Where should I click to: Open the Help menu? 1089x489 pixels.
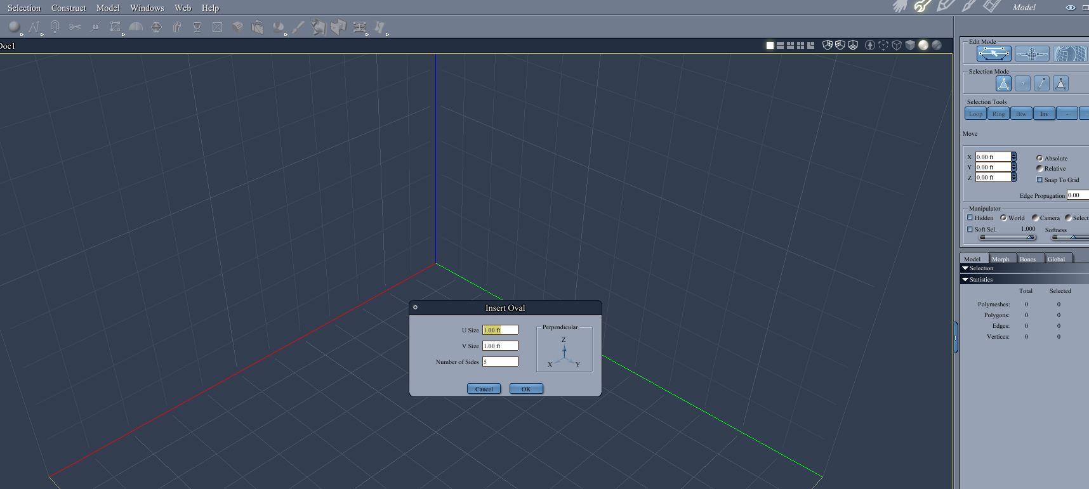point(210,8)
